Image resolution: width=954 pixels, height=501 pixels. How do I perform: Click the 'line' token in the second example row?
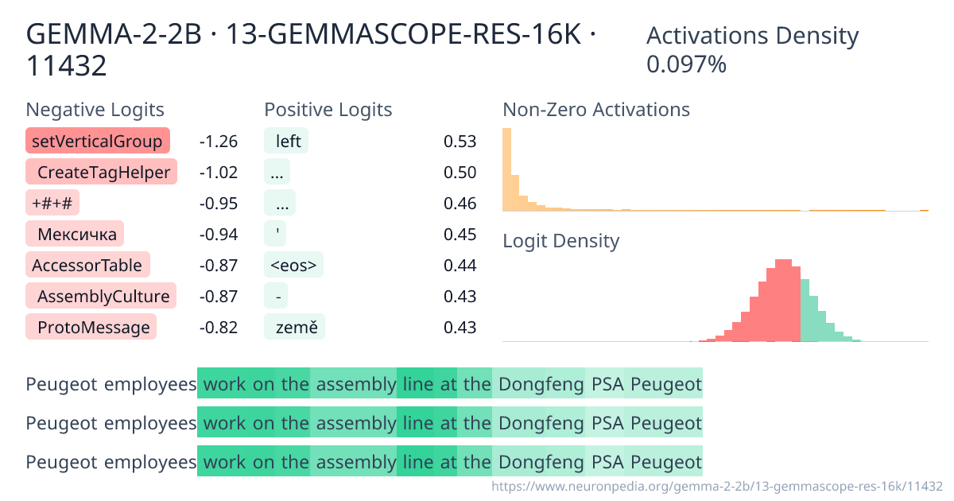click(416, 424)
